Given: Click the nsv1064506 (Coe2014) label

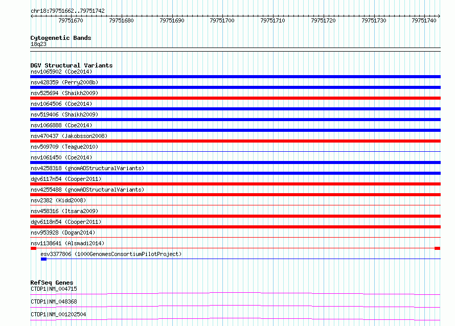Looking at the screenshot, I should (61, 104).
